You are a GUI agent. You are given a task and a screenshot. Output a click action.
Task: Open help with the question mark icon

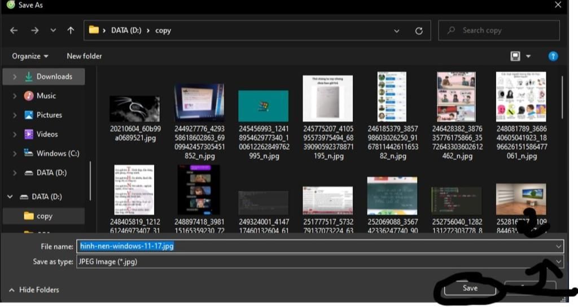[x=553, y=56]
